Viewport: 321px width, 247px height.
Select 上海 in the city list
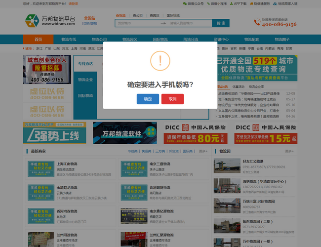coord(74,48)
